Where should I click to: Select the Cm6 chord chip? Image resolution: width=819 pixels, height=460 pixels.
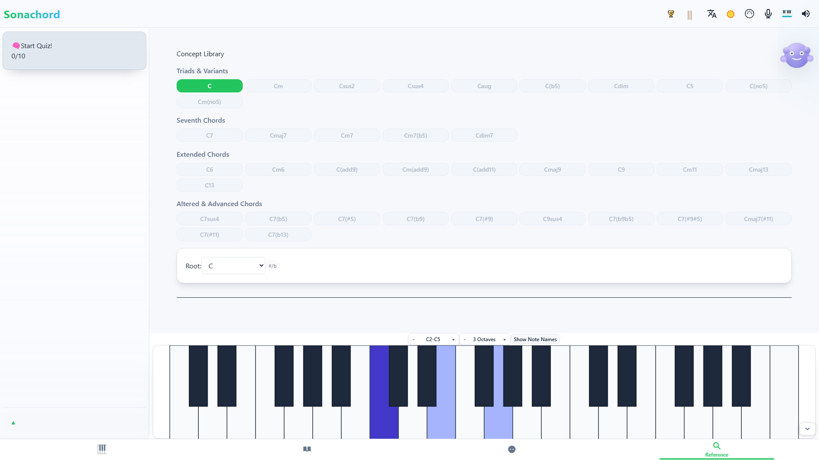(278, 170)
